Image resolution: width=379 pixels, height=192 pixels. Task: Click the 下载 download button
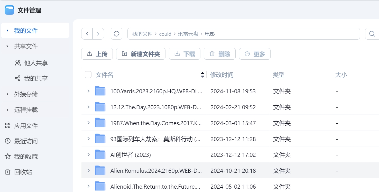pyautogui.click(x=184, y=54)
